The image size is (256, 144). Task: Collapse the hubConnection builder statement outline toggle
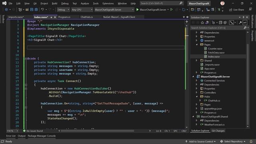26,88
